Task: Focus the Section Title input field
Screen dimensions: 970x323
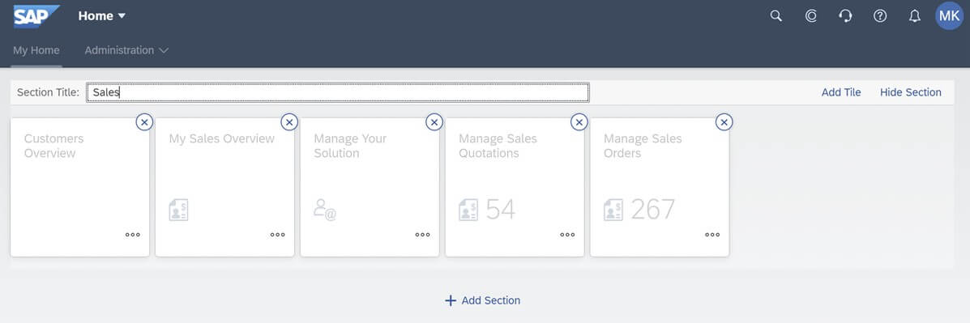Action: (338, 92)
